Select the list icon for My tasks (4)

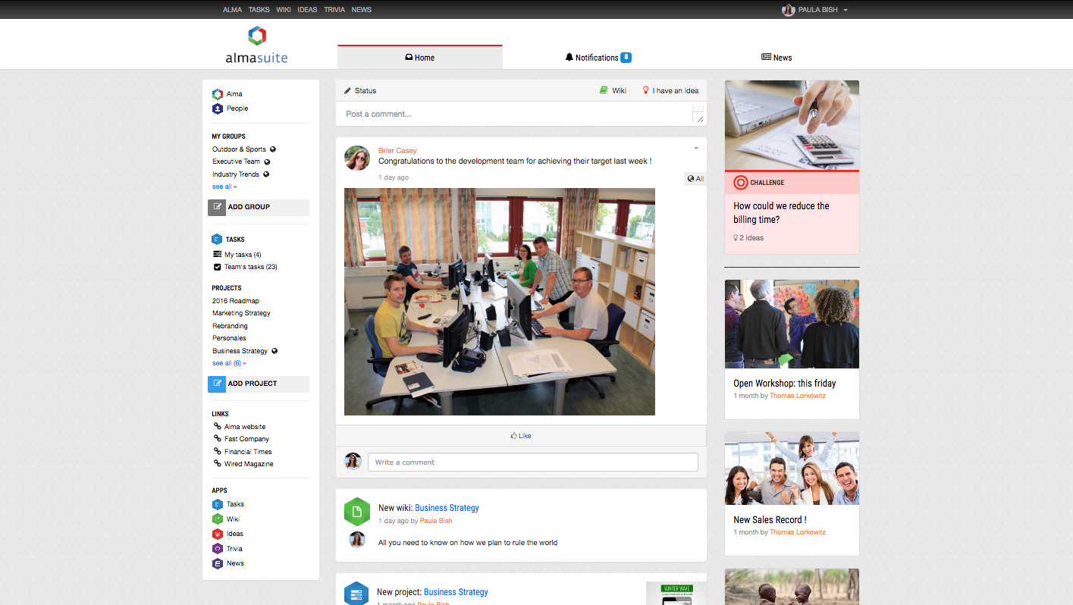click(218, 255)
